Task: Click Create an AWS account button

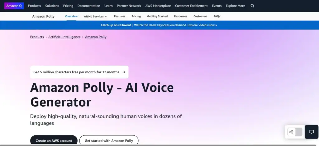Action: pyautogui.click(x=54, y=140)
